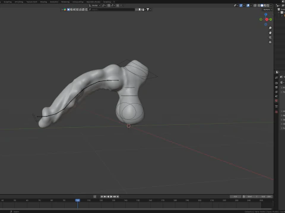Click the red X axis gizmo ball
Image resolution: width=285 pixels, height=213 pixels.
[x=267, y=20]
